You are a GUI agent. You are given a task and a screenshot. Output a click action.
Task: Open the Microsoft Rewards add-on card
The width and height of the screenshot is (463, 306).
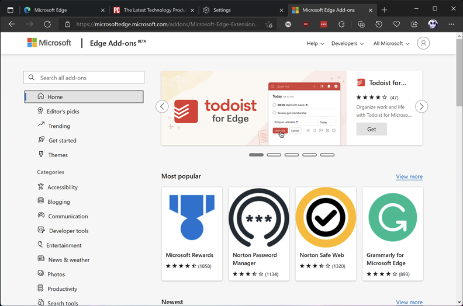tap(192, 234)
